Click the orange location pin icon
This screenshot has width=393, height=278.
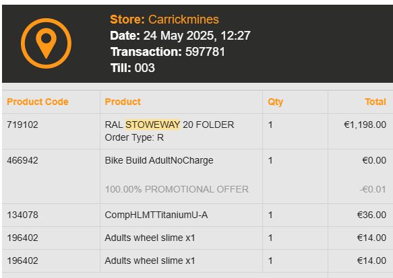pos(46,43)
